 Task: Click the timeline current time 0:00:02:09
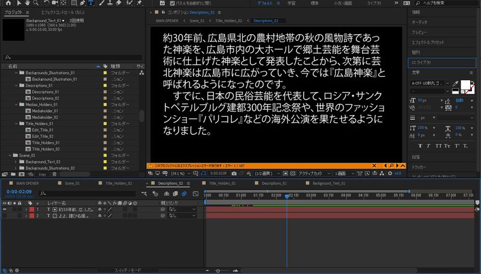pos(17,192)
